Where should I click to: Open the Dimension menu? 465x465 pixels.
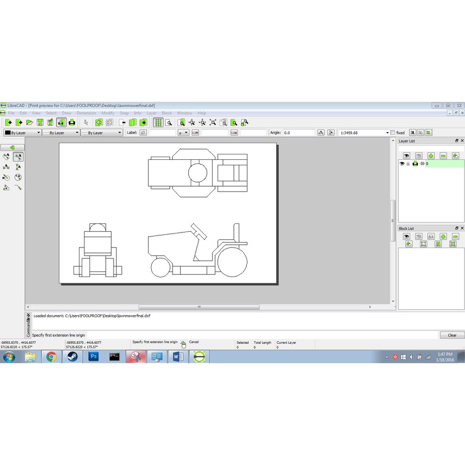(86, 113)
